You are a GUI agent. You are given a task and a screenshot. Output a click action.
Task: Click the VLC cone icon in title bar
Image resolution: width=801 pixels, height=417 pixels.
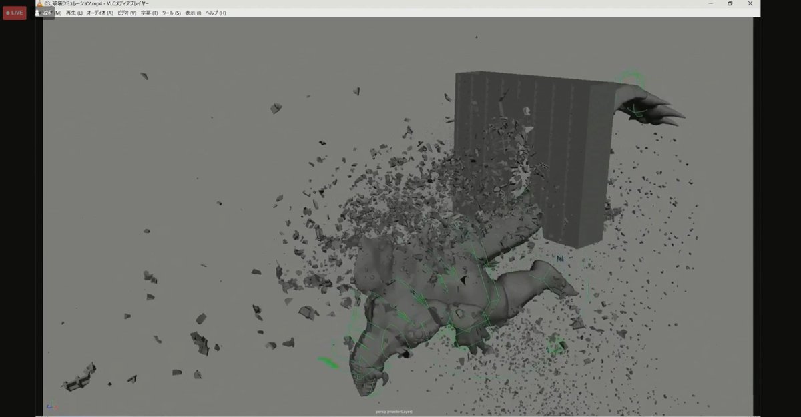pyautogui.click(x=39, y=3)
